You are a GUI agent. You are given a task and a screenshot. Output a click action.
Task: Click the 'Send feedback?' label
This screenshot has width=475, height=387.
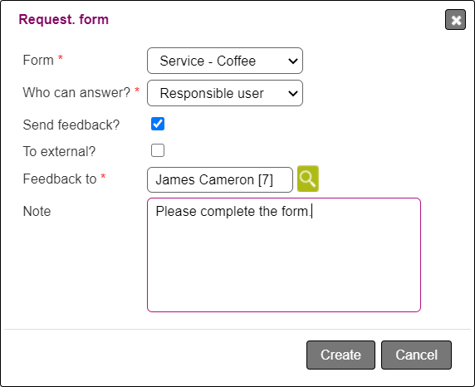71,125
